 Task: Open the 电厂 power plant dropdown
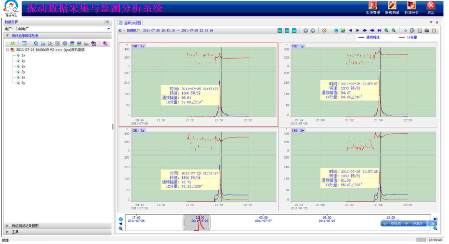click(108, 29)
